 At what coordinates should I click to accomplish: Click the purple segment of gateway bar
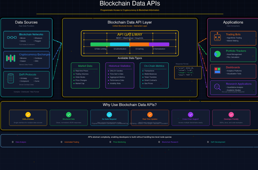pyautogui.click(x=159, y=44)
